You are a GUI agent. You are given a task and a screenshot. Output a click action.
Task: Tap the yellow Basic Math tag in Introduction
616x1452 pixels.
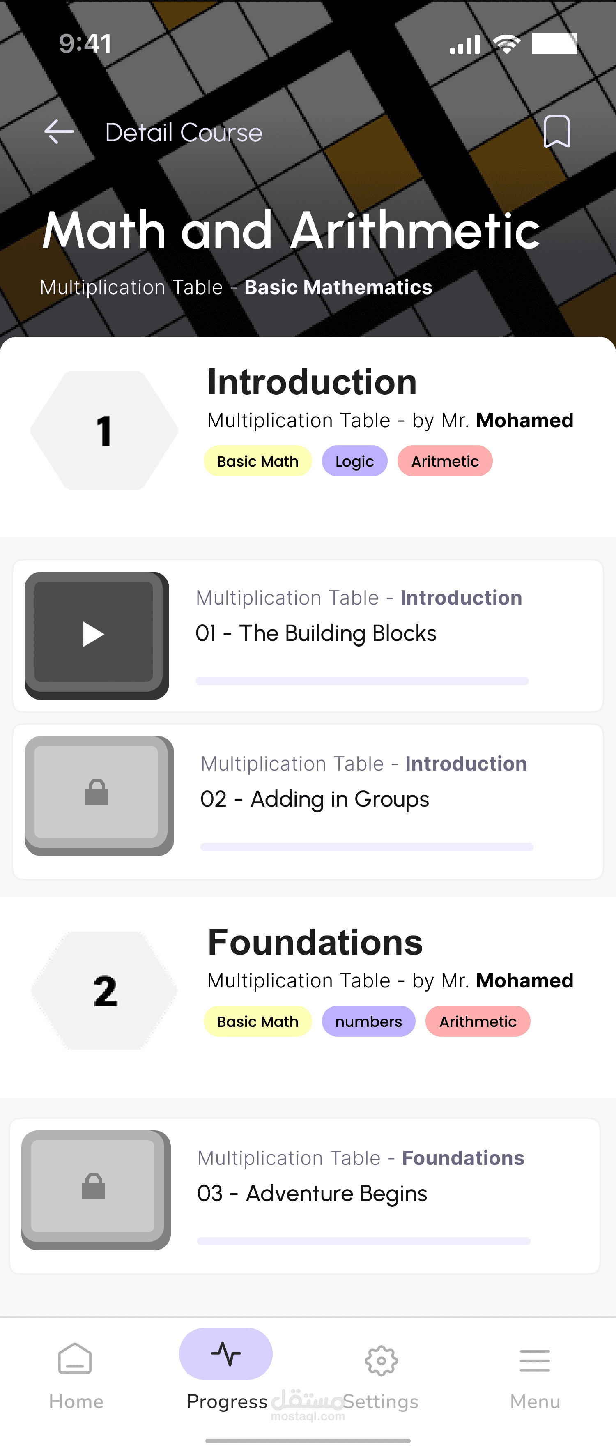pyautogui.click(x=257, y=461)
